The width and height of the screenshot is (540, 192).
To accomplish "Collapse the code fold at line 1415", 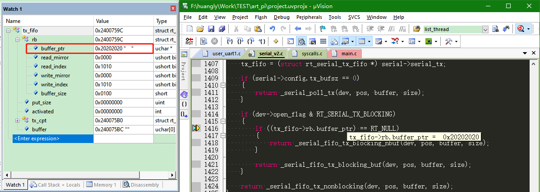I will (223, 121).
